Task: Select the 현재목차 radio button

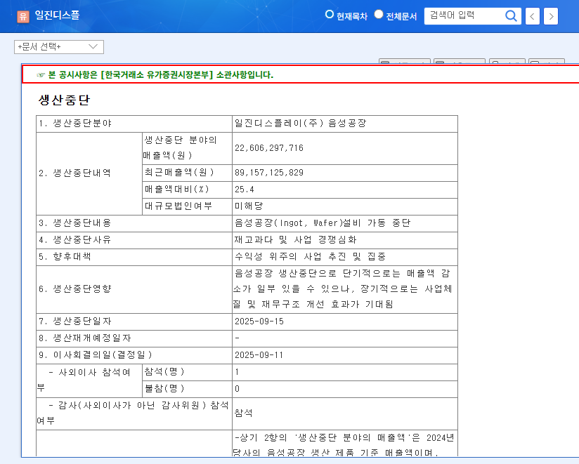Action: (329, 14)
